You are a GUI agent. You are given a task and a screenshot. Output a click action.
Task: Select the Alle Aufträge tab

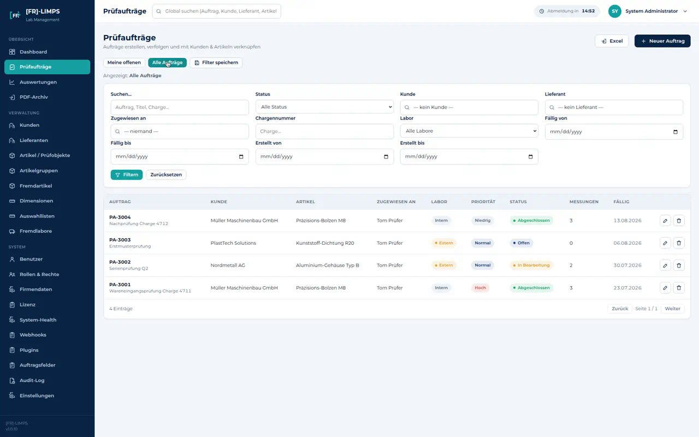pos(167,63)
